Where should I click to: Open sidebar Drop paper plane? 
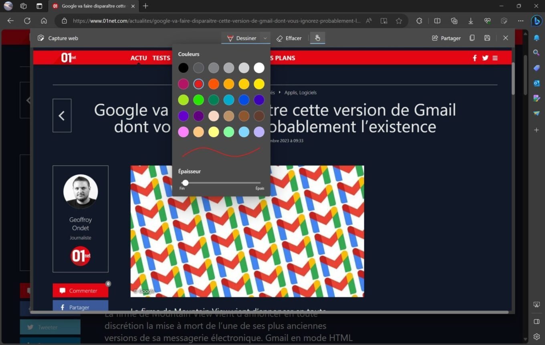pyautogui.click(x=537, y=113)
